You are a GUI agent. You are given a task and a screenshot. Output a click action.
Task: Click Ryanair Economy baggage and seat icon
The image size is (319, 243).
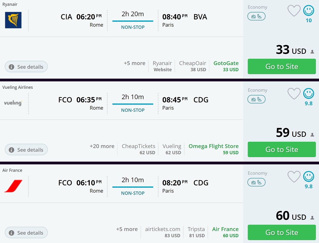pos(256,17)
